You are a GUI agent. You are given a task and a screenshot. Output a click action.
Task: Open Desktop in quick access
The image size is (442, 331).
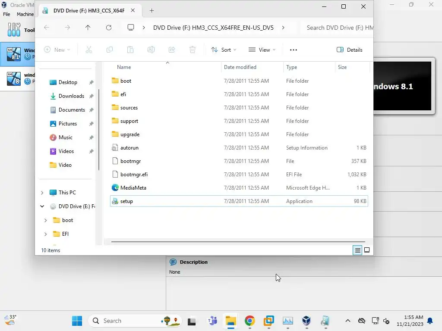tap(68, 82)
